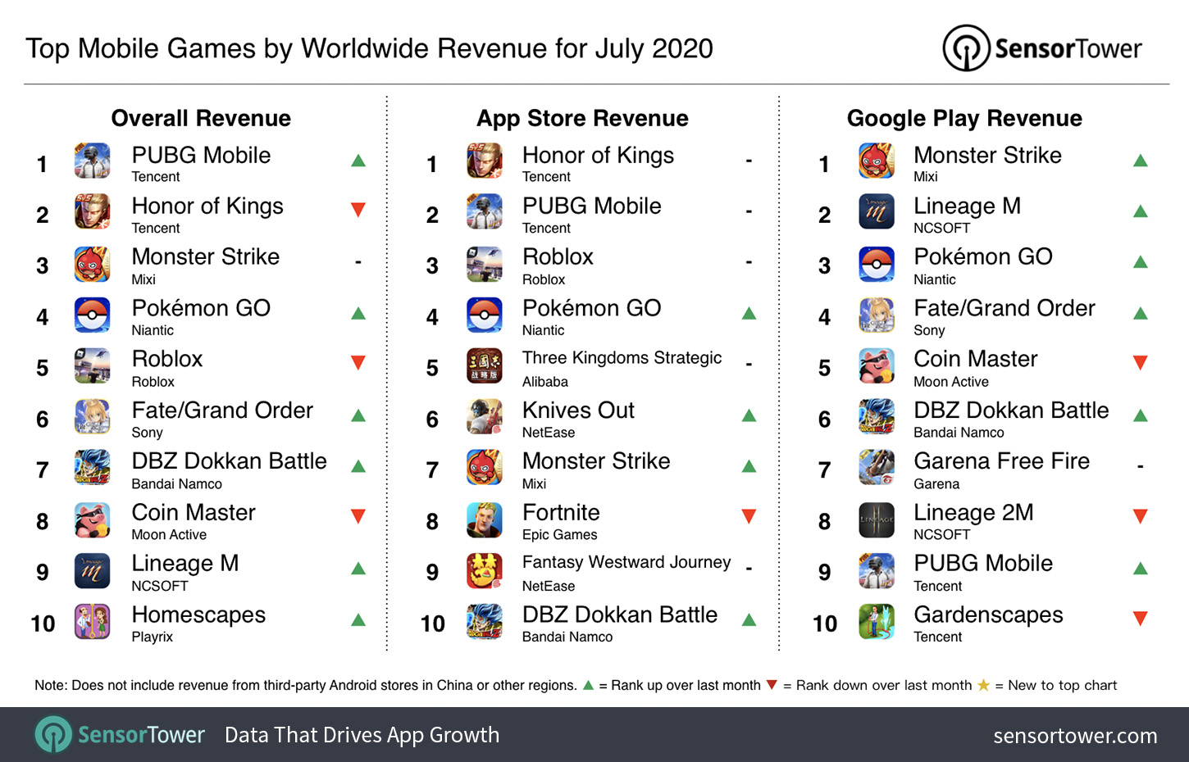This screenshot has width=1189, height=762.
Task: Click the yellow star legend symbol
Action: pos(983,685)
